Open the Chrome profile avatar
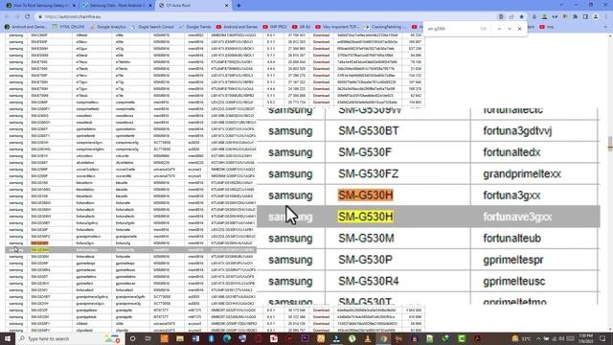The height and width of the screenshot is (345, 613). [x=596, y=17]
